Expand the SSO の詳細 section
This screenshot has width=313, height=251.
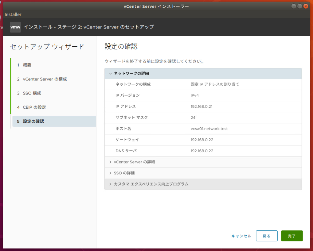coord(203,173)
